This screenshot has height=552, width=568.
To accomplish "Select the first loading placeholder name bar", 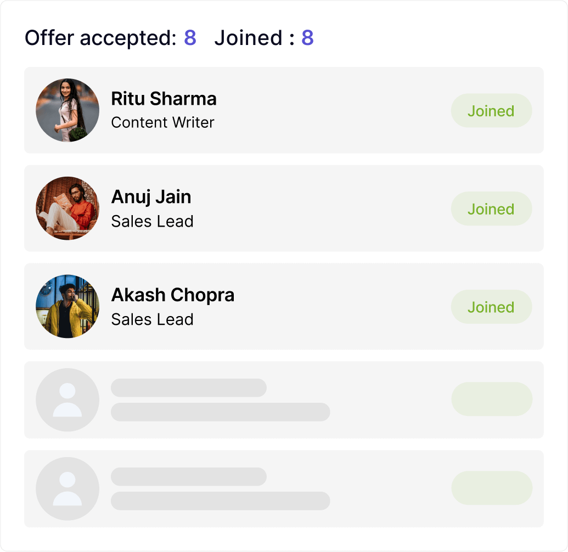I will point(188,388).
